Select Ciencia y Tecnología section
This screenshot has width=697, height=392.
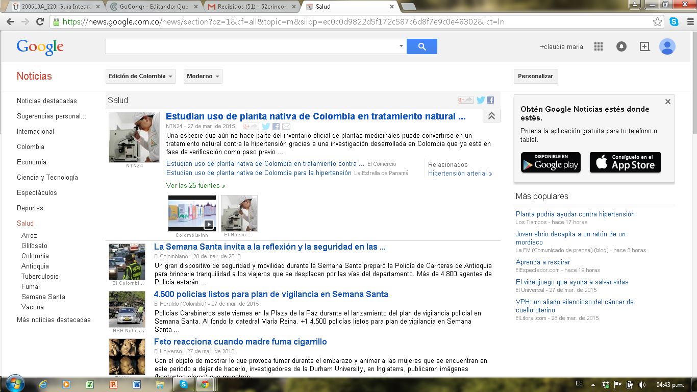[47, 177]
